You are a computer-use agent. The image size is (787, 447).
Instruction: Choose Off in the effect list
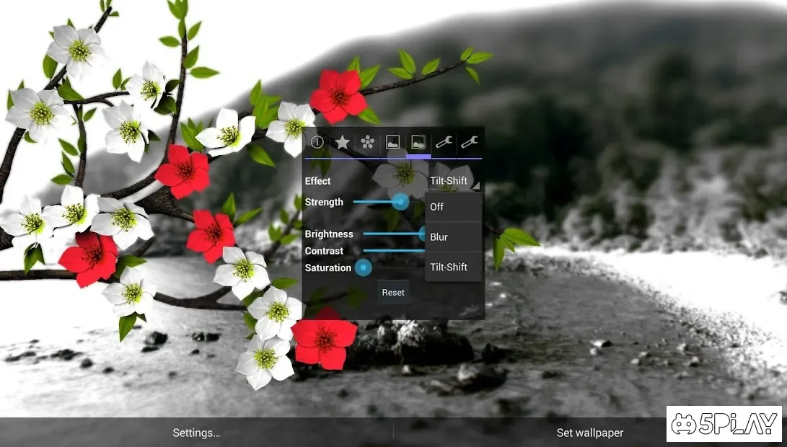(x=453, y=207)
